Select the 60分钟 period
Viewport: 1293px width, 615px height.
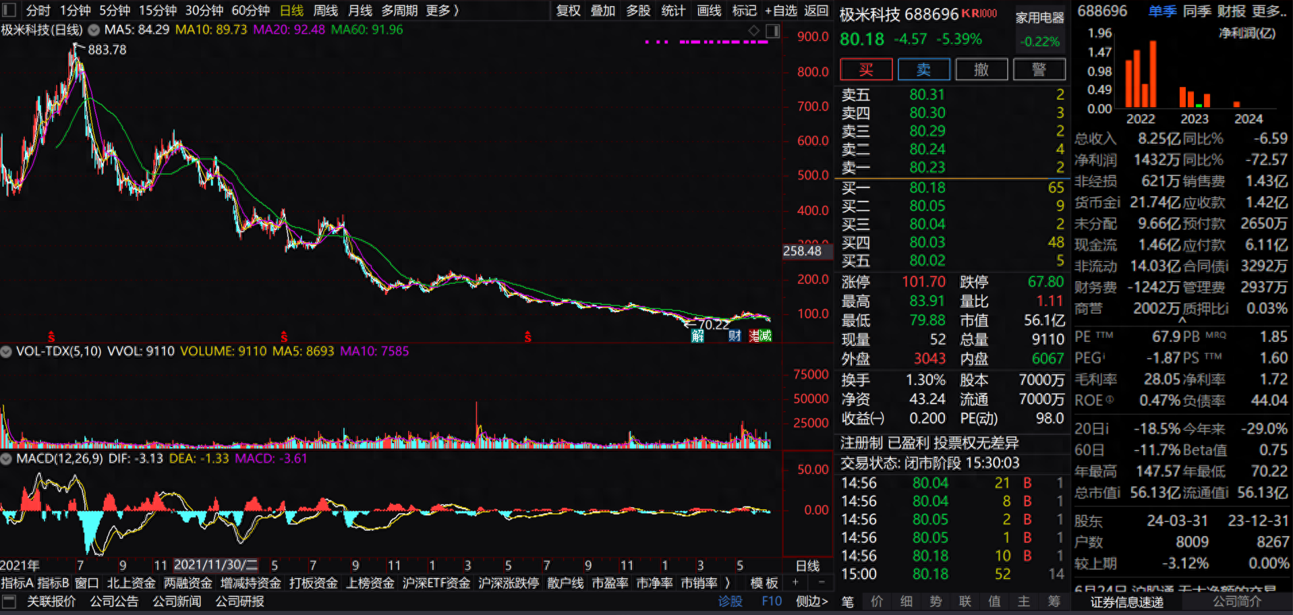click(250, 11)
